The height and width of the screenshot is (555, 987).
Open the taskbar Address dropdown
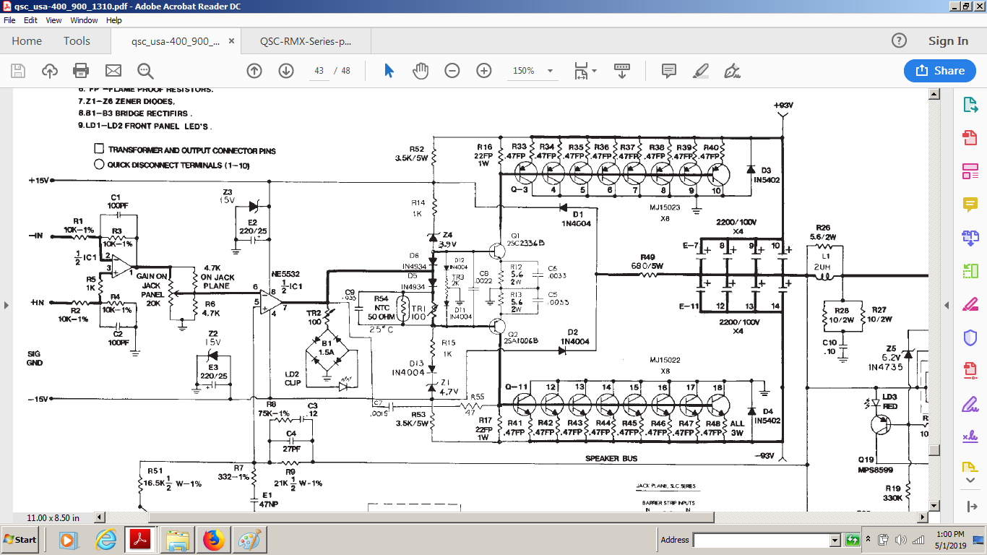coord(835,540)
